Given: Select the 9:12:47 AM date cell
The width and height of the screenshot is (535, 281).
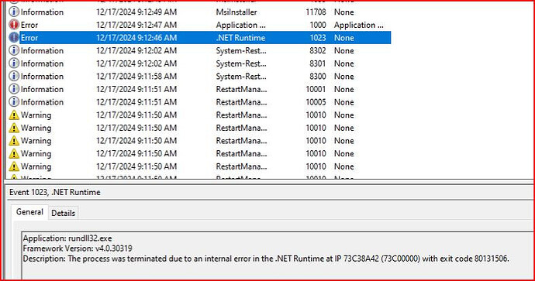Looking at the screenshot, I should (x=136, y=25).
